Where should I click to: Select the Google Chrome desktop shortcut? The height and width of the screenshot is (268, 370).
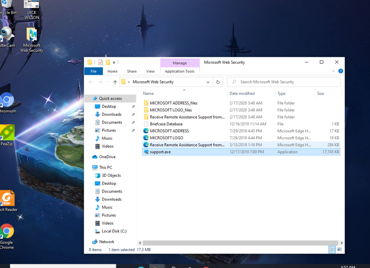coord(7,236)
